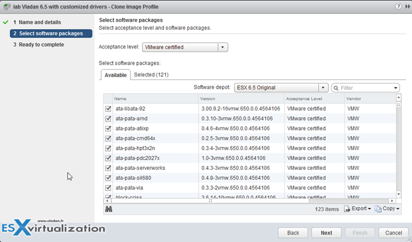
Task: Select step 3 Ready to complete
Action: [x=39, y=45]
